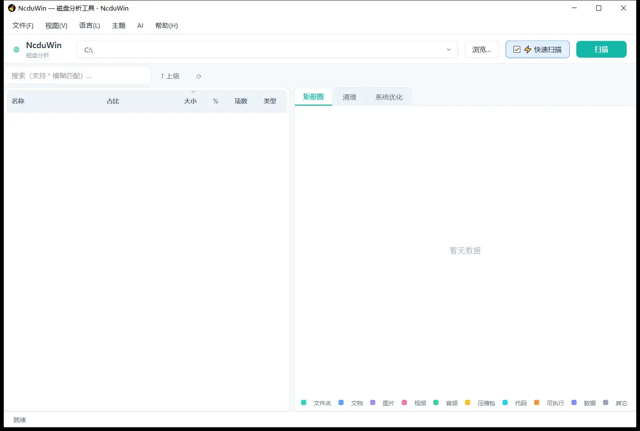The width and height of the screenshot is (640, 431).
Task: Open the 视图(V) menu
Action: 56,25
